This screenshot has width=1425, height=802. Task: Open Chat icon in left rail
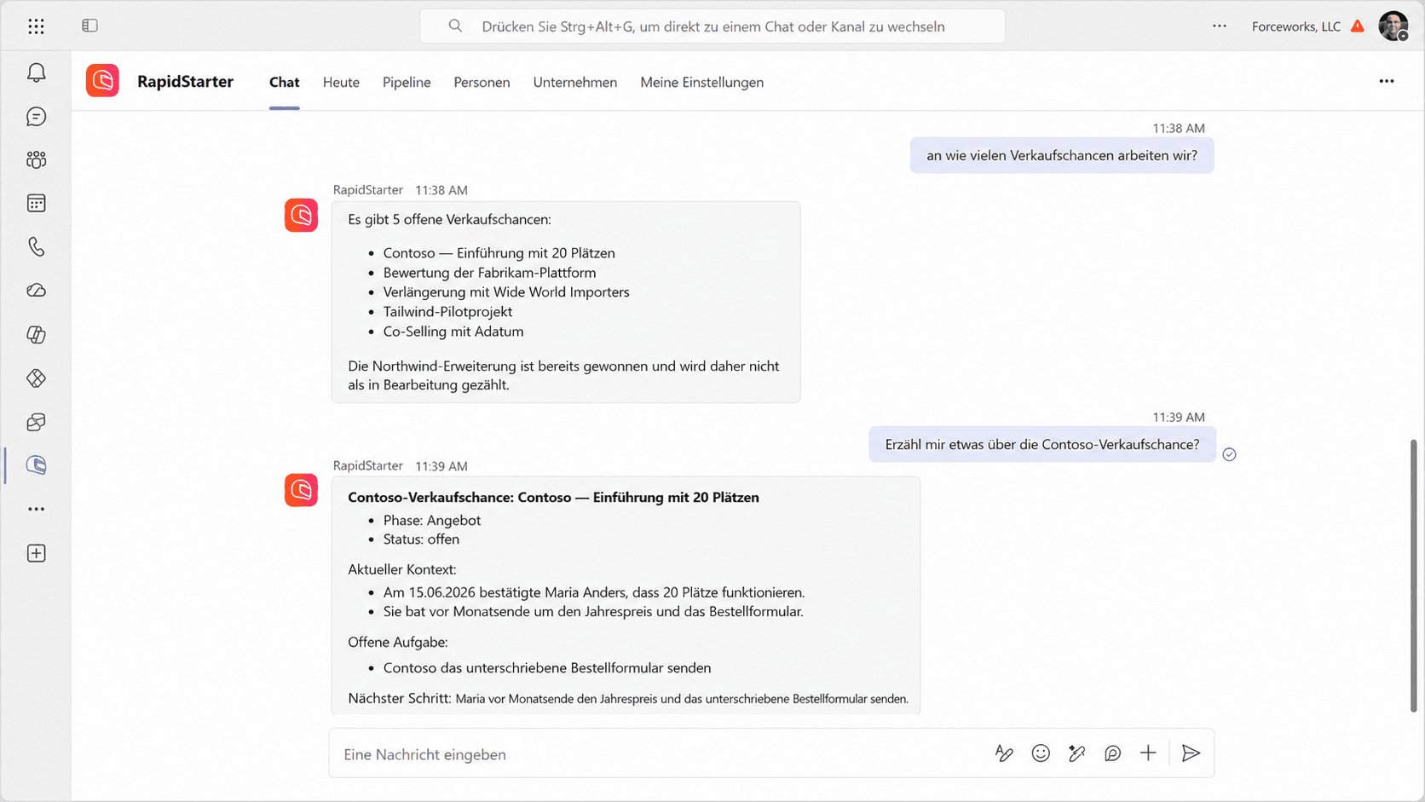click(36, 117)
